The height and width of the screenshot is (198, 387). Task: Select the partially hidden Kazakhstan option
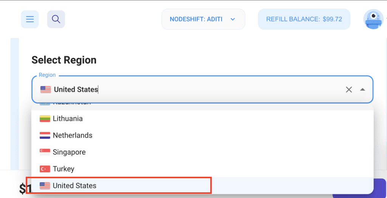pos(203,107)
